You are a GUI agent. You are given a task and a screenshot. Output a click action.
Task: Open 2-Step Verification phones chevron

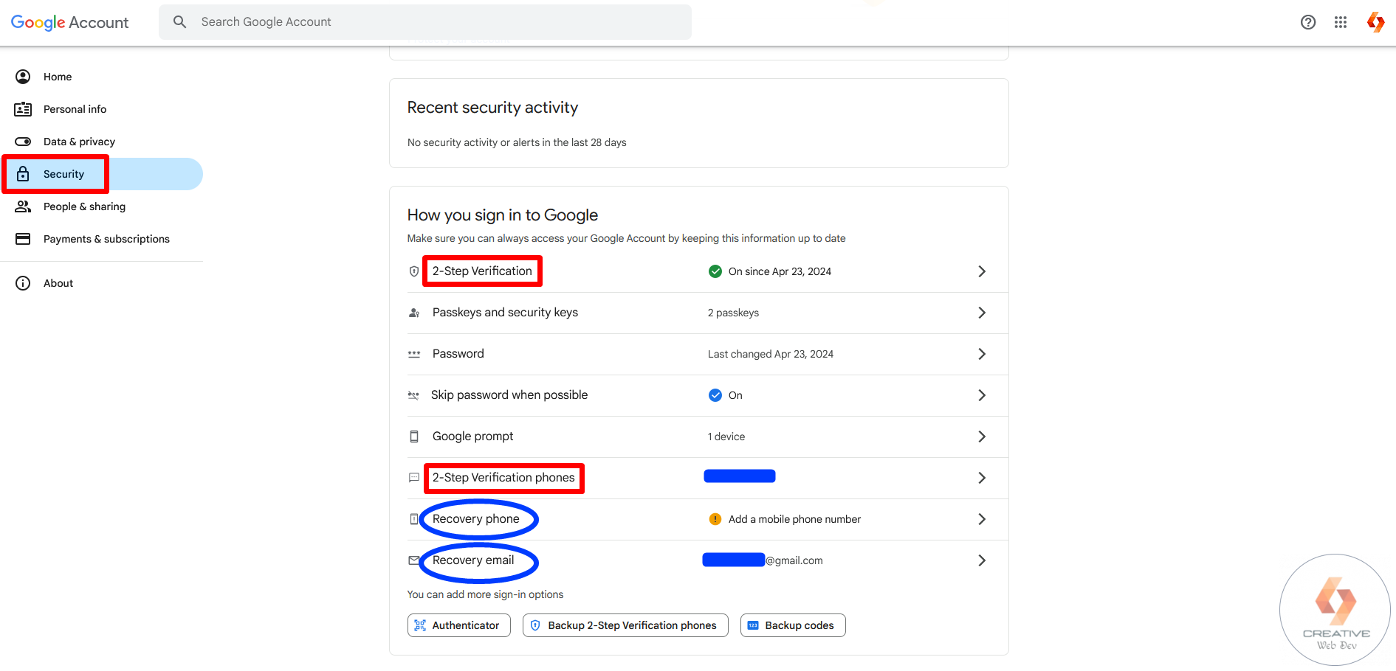982,478
